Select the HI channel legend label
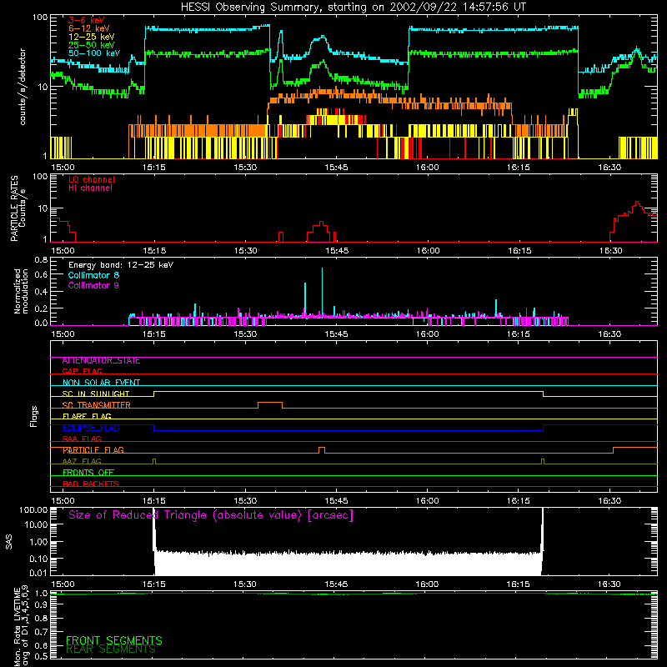Viewport: 667px width, 667px height. 90,188
